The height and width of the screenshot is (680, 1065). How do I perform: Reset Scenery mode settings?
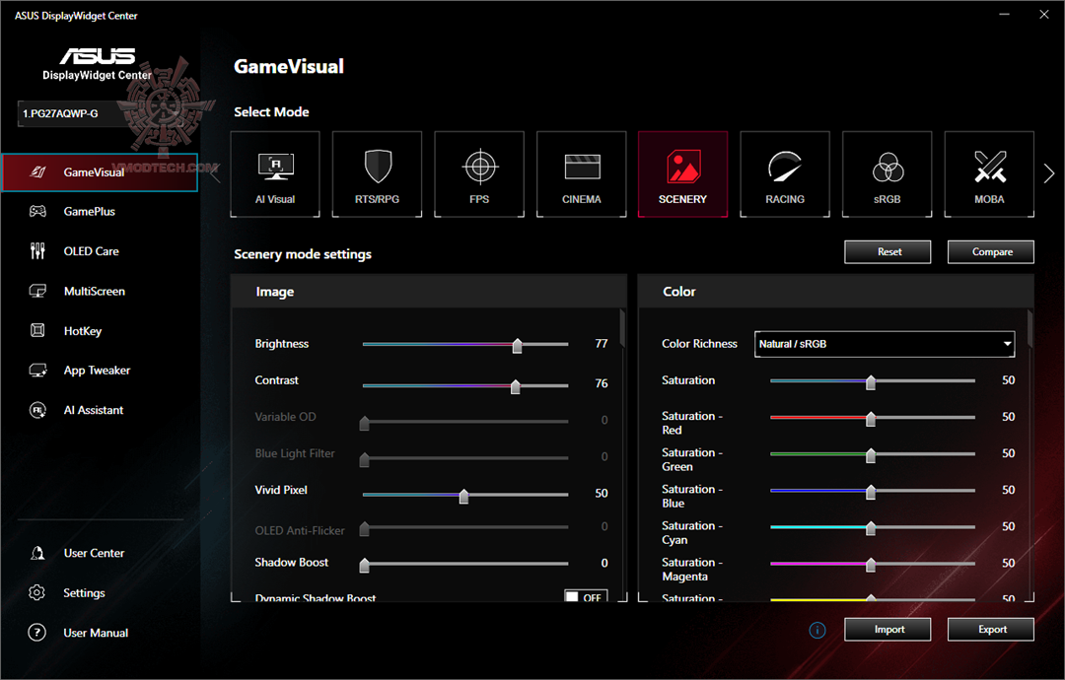click(887, 251)
